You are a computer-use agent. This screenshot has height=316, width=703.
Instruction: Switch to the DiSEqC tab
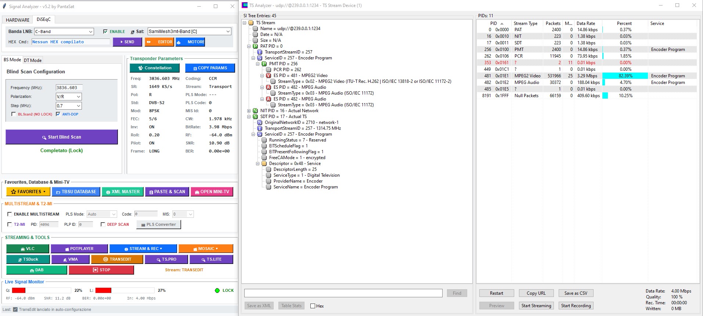point(44,19)
